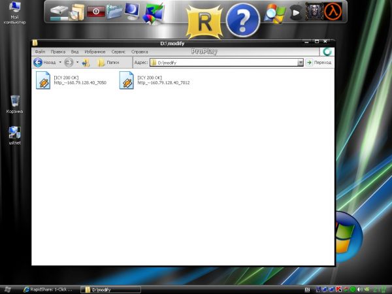Launch the paint monitor icon in dock
Screen dimensions: 392x294
click(x=154, y=14)
